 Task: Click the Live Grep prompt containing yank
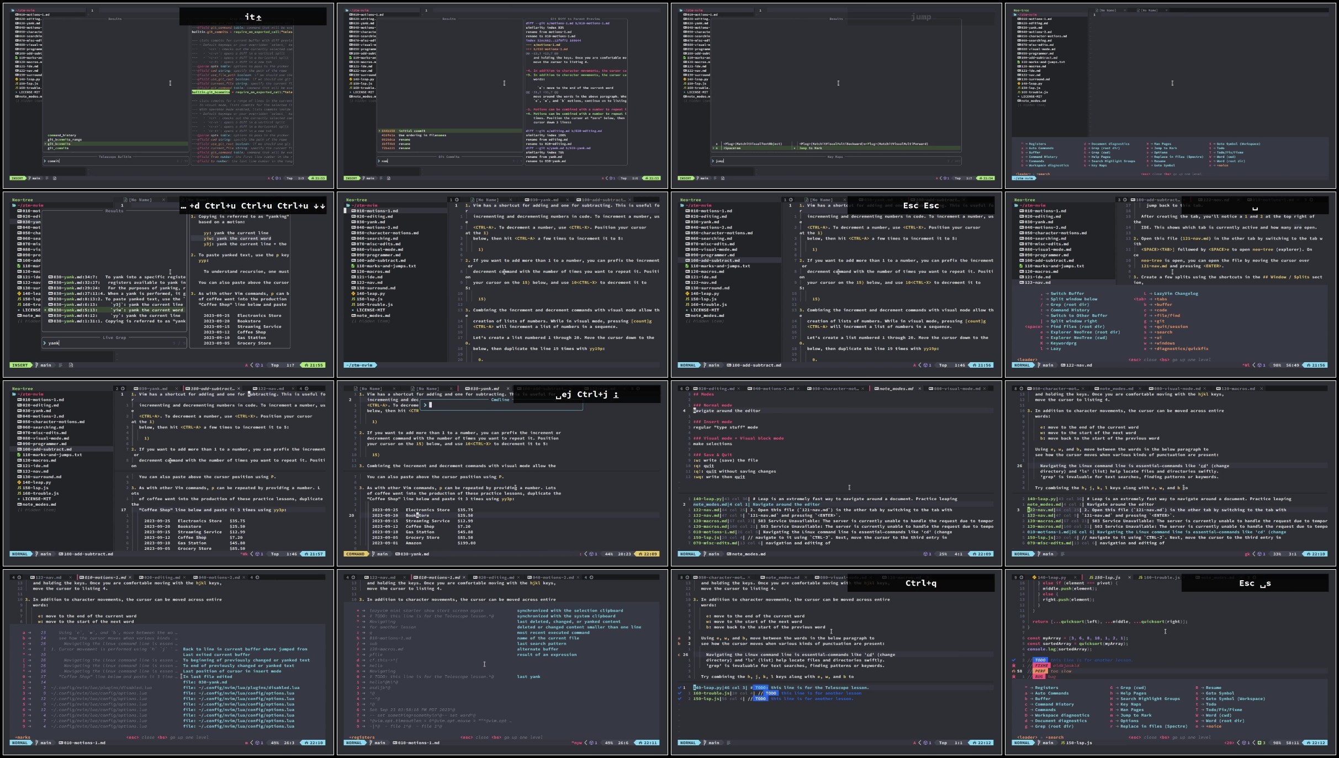(114, 343)
